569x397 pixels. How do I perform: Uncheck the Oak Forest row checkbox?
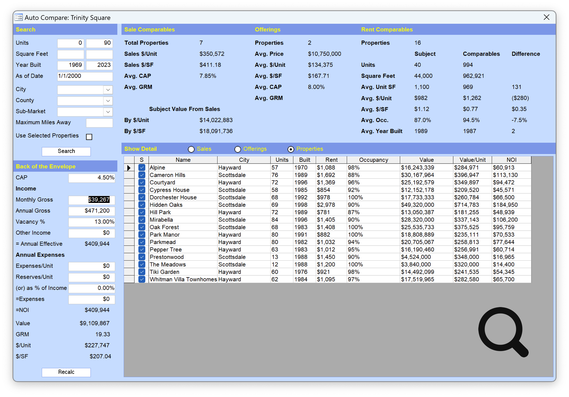(142, 227)
